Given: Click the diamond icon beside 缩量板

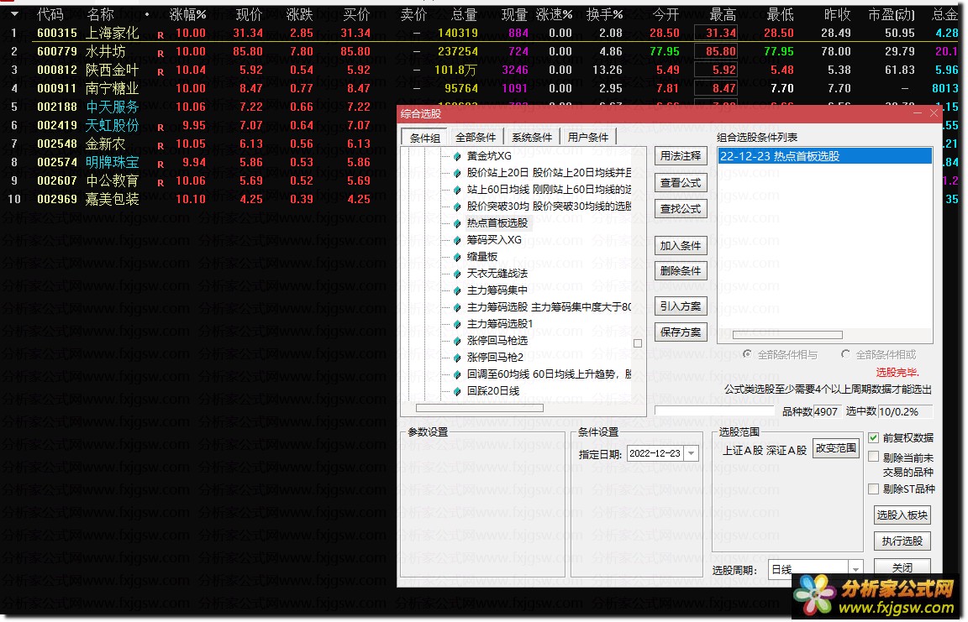Looking at the screenshot, I should (457, 257).
